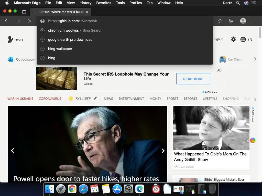
Task: Open Settings and more ellipsis menu
Action: pos(255,21)
